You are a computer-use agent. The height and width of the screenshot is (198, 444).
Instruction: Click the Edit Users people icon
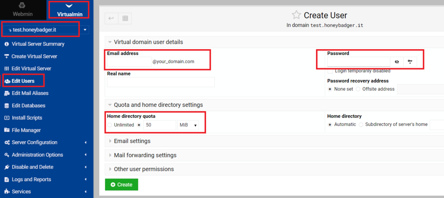tap(7, 81)
